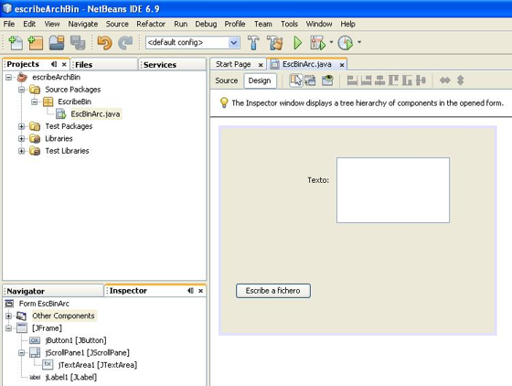Open the default config combo box

(x=193, y=42)
